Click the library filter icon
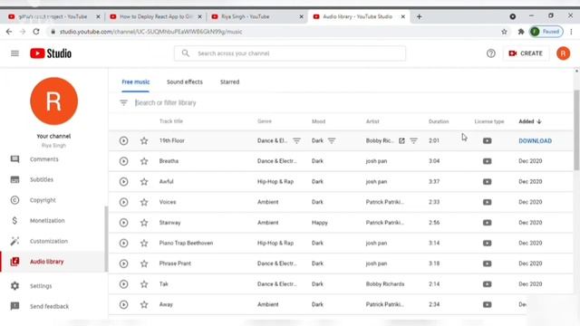Viewport: 580px width, 326px height. pos(123,102)
